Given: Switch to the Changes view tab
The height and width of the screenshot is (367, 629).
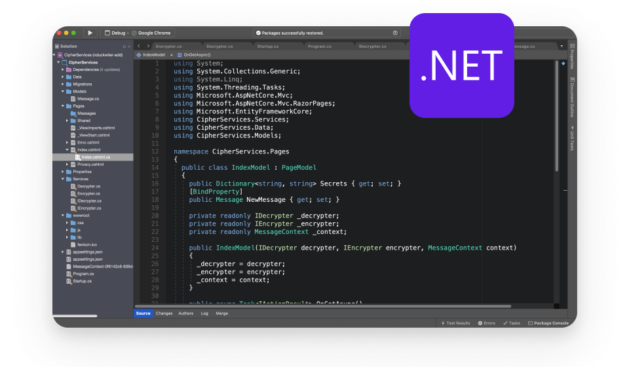Looking at the screenshot, I should point(164,313).
